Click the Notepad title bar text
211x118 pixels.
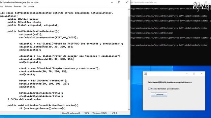19,2
